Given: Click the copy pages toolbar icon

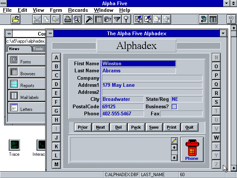Looking at the screenshot, I should [x=46, y=19].
